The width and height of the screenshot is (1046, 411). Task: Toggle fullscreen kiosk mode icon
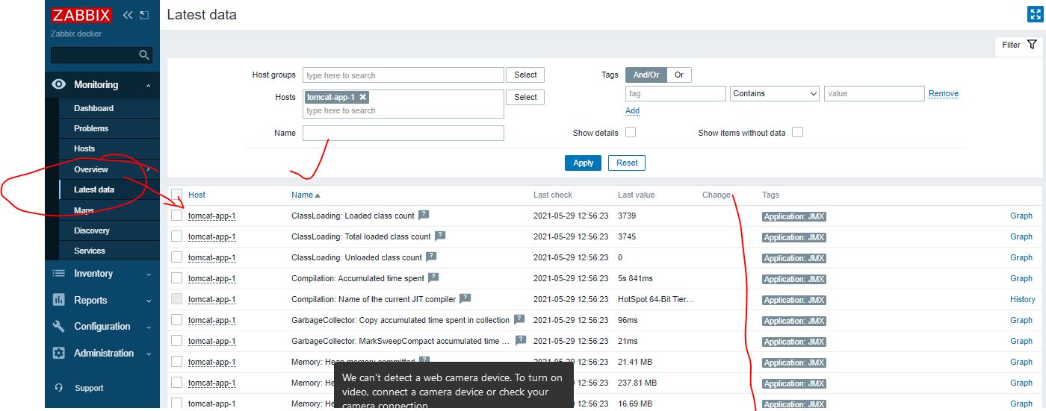tap(1035, 15)
